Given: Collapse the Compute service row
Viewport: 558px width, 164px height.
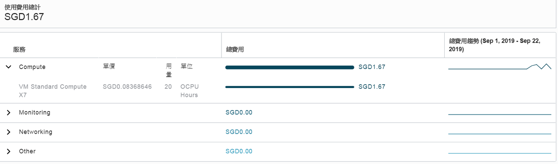Looking at the screenshot, I should coord(8,67).
